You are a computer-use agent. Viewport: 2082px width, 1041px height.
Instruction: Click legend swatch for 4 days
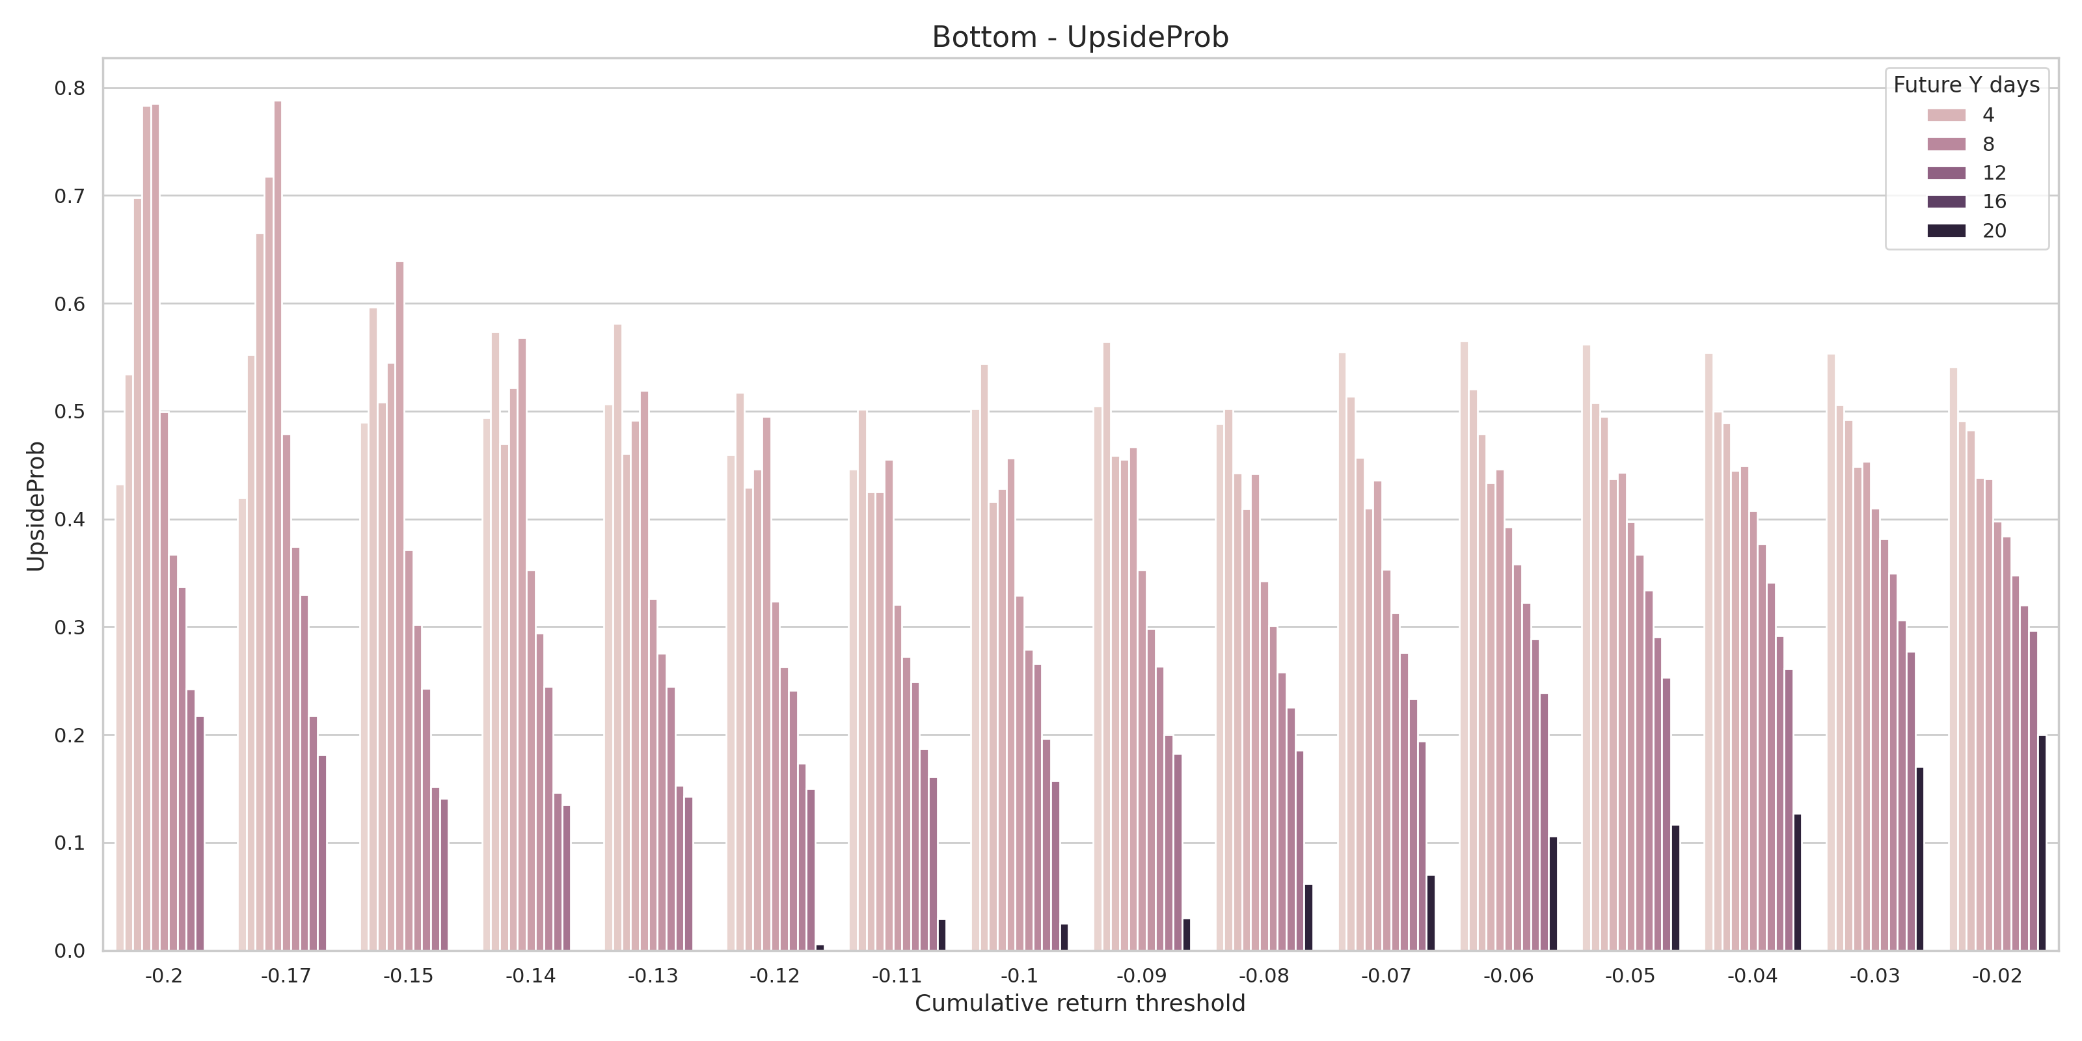point(1946,116)
